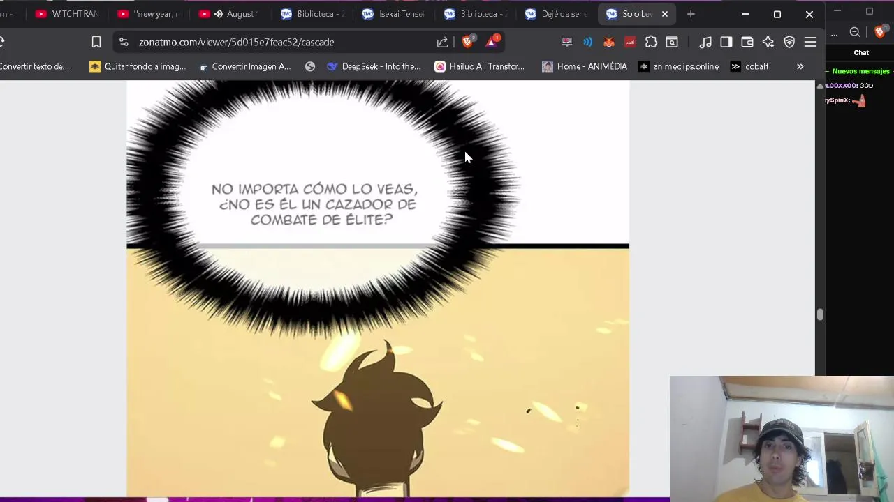Click the Brave lion icon in chat window
This screenshot has width=894, height=502.
(880, 32)
